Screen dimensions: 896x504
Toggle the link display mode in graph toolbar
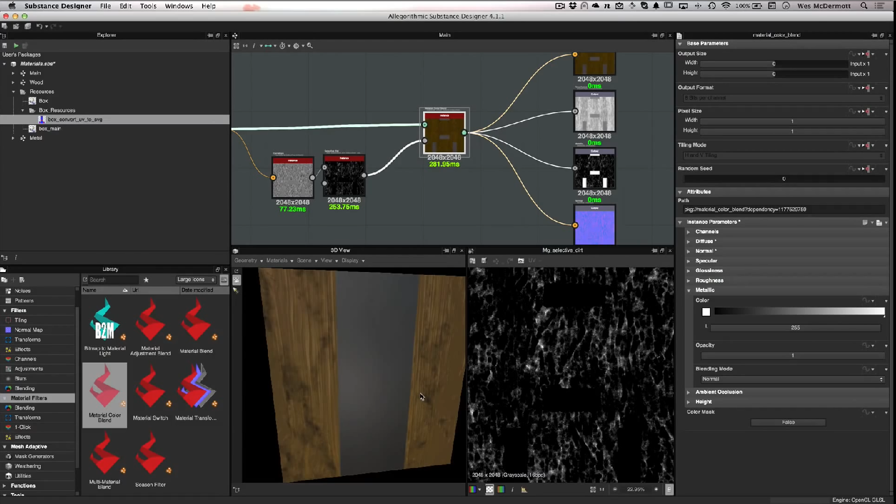[267, 46]
